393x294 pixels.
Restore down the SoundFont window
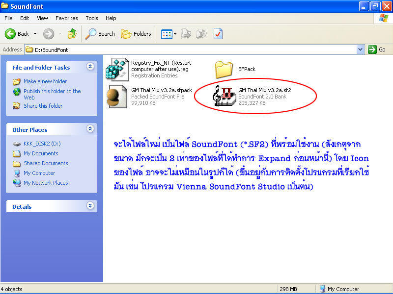pyautogui.click(x=375, y=6)
